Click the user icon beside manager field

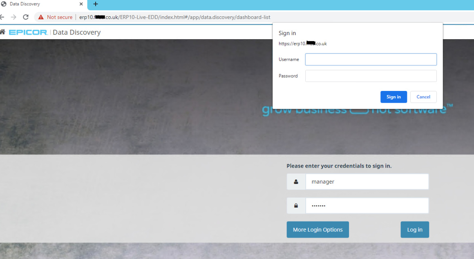tap(296, 182)
